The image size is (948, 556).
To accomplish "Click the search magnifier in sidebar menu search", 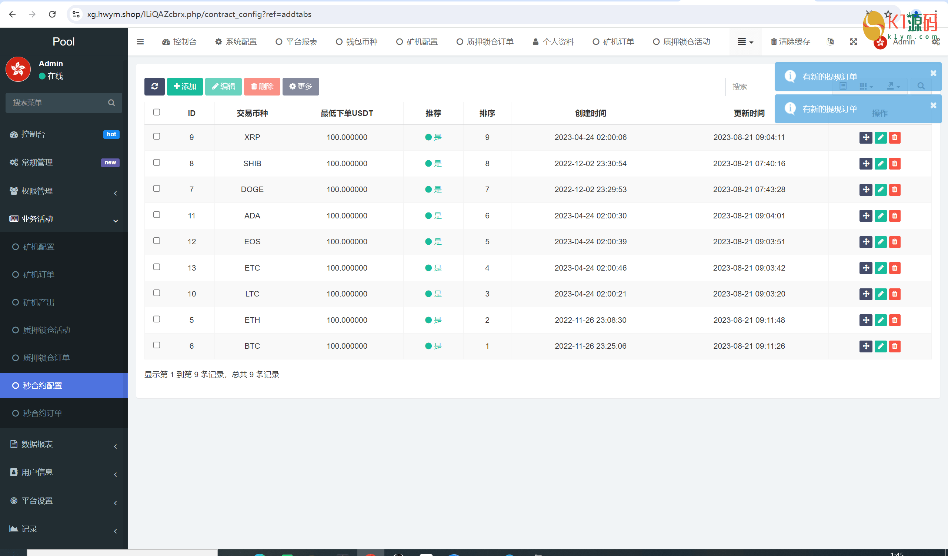I will pyautogui.click(x=111, y=103).
